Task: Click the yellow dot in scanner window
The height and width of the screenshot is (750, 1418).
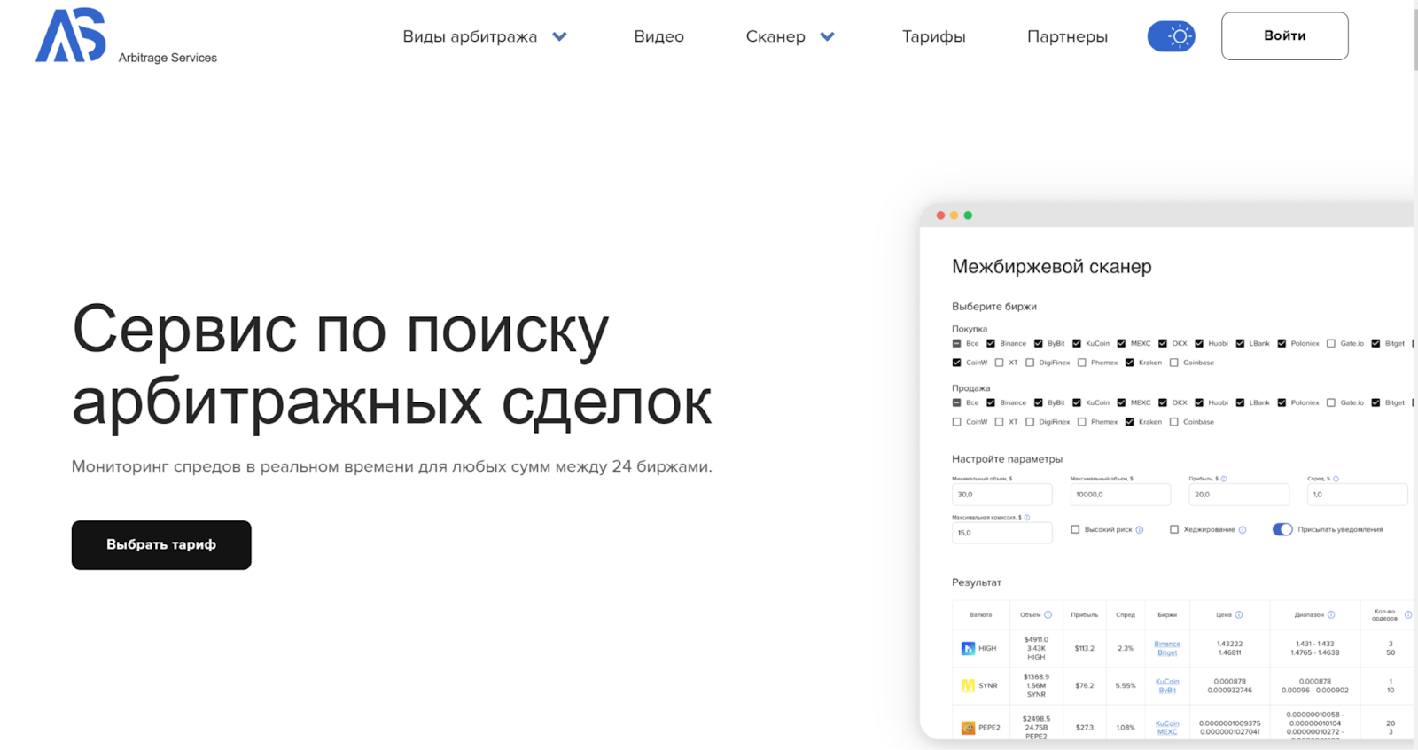Action: pyautogui.click(x=954, y=215)
